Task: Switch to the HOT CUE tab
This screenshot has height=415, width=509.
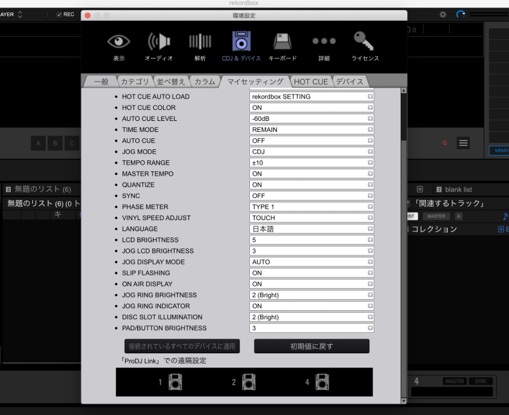Action: coord(311,82)
